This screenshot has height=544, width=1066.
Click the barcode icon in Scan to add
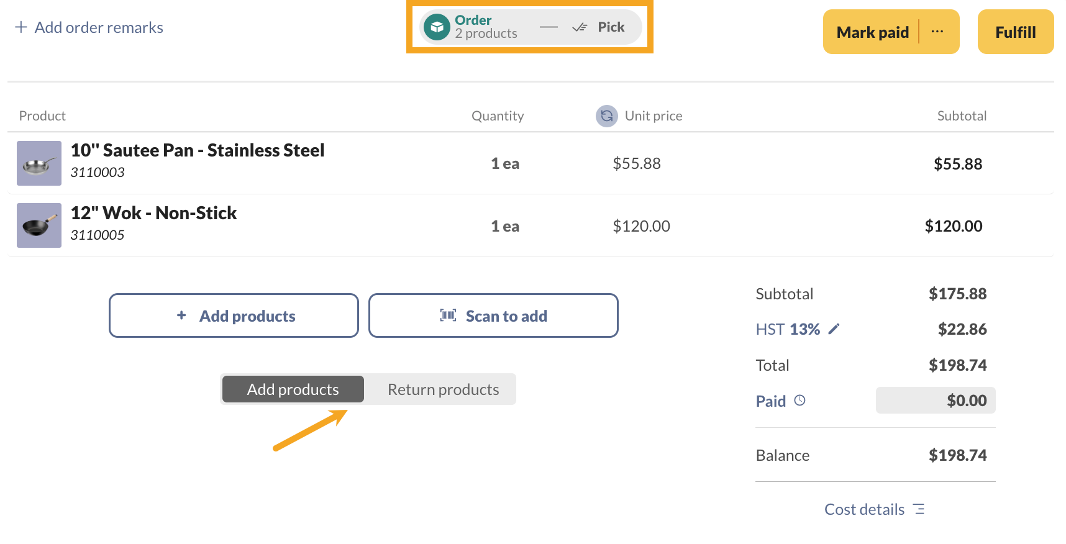click(x=448, y=315)
